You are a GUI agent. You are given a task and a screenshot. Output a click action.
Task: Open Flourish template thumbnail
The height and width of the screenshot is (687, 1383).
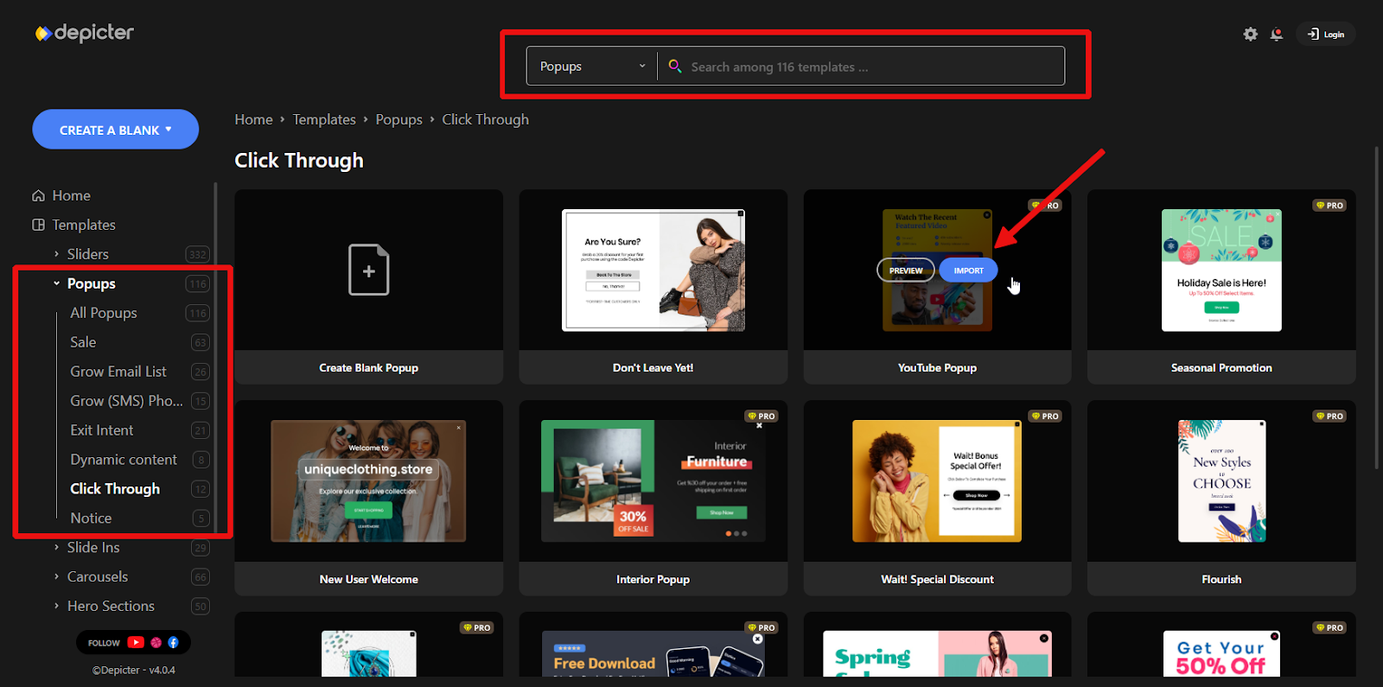pos(1221,481)
